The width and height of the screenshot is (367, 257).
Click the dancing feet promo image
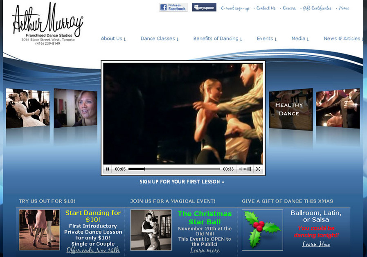pos(39,230)
